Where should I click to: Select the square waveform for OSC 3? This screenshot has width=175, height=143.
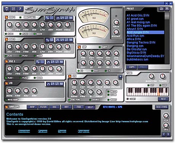click(x=57, y=62)
